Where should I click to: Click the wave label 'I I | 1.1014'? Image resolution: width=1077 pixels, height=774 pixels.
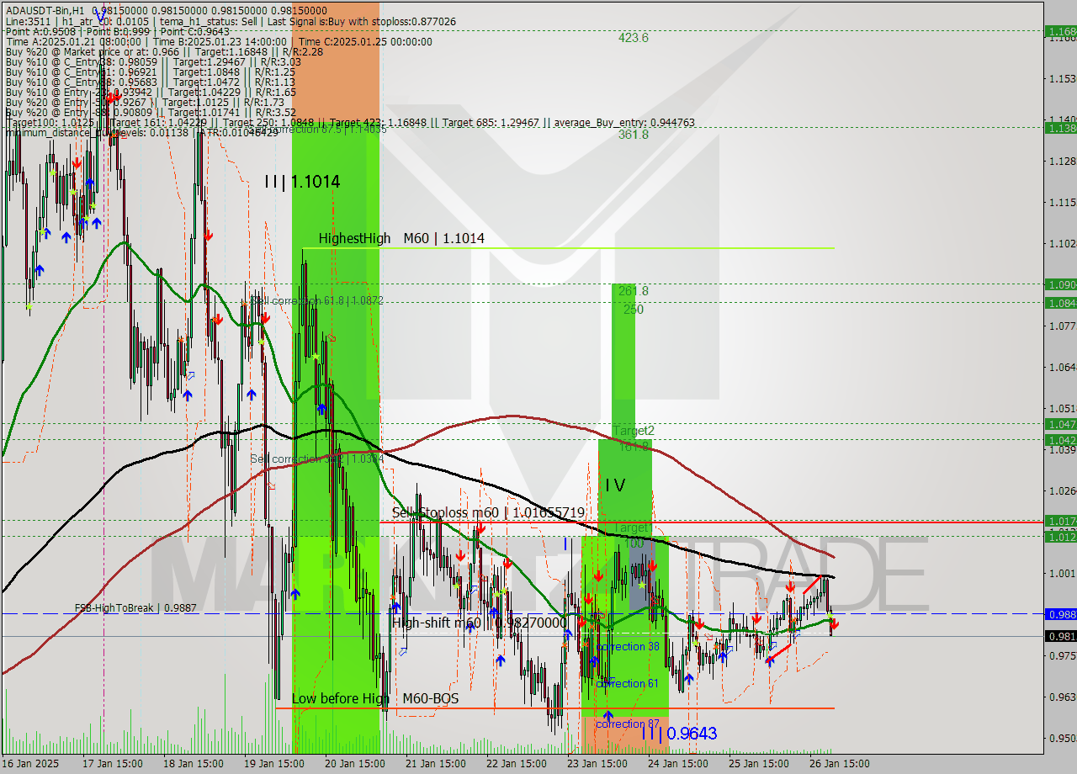[302, 182]
